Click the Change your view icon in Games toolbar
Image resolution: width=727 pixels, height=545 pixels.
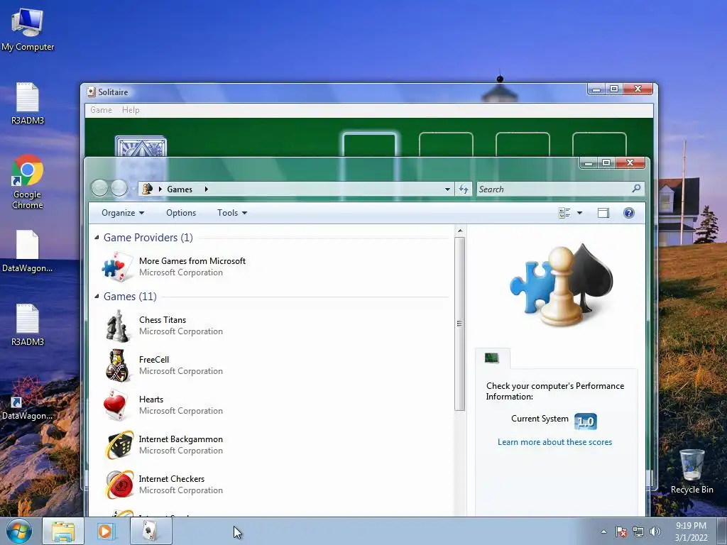tap(564, 213)
